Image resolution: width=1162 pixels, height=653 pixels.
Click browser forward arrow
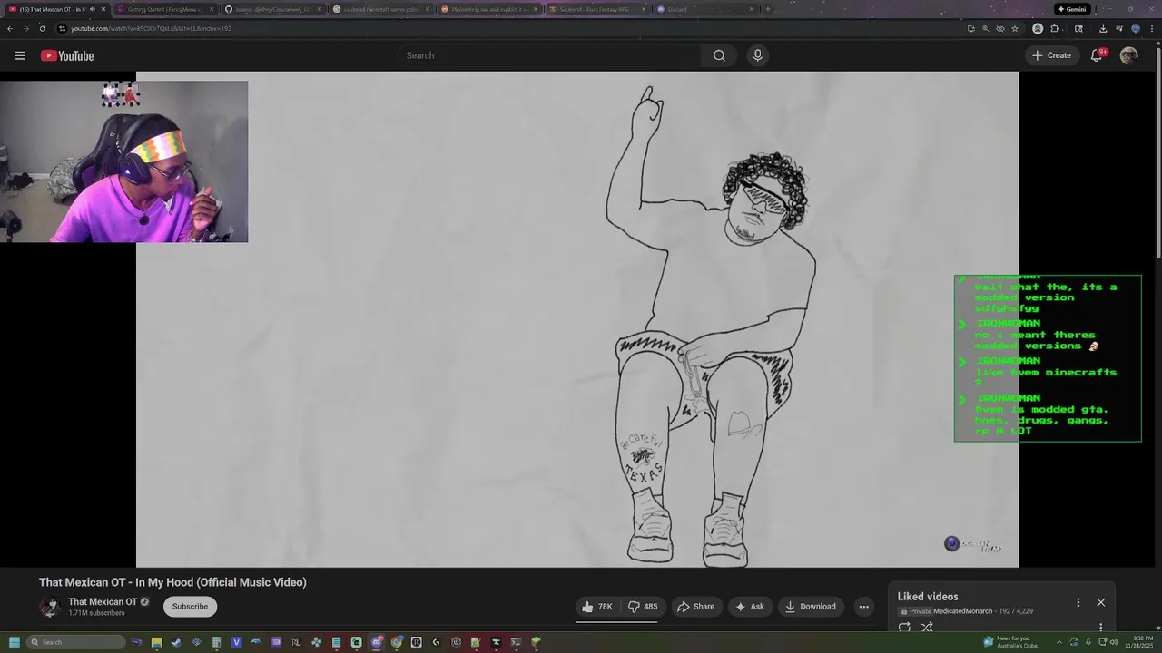coord(25,28)
